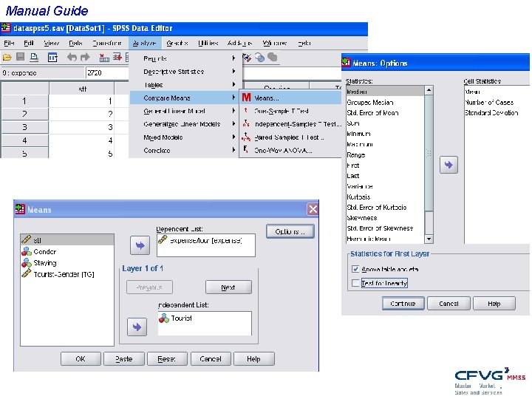This screenshot has height=399, width=532.
Task: Click arrow button to move to Dependent List
Action: [140, 245]
